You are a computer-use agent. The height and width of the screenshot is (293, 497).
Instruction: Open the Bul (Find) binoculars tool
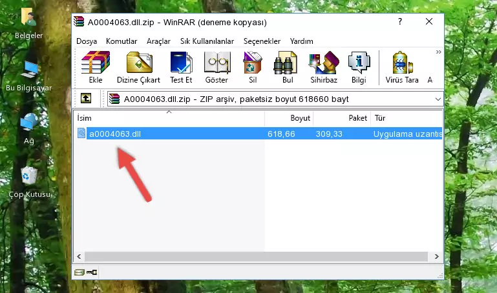287,67
